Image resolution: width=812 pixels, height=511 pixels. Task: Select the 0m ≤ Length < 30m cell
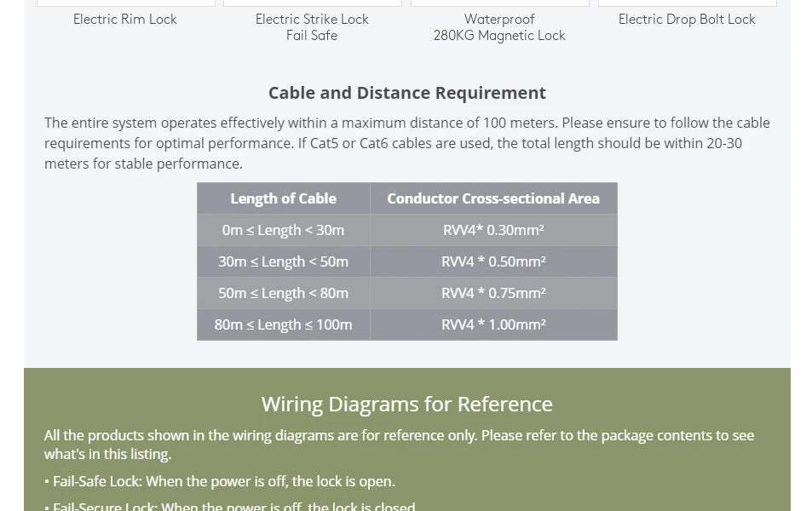tap(283, 230)
